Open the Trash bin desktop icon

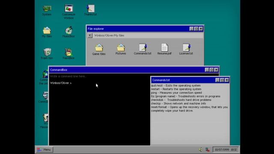coord(47,54)
